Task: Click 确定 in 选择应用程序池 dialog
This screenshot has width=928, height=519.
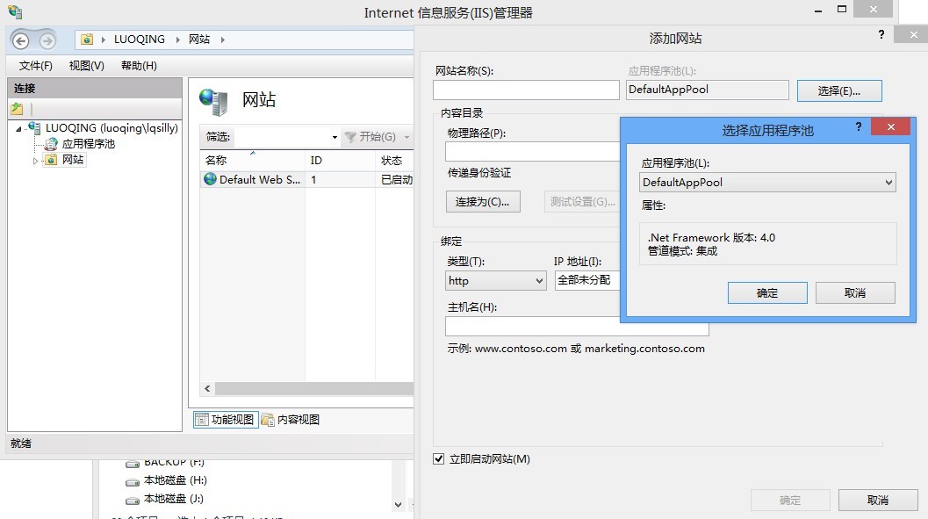Action: (767, 293)
